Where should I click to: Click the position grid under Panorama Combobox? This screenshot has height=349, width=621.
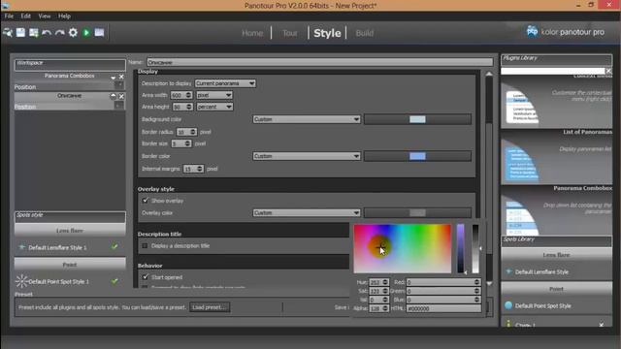[118, 86]
